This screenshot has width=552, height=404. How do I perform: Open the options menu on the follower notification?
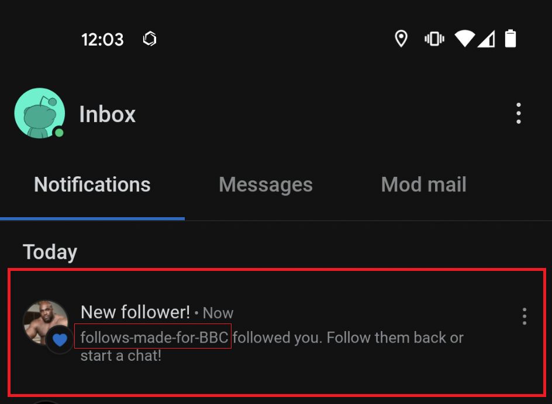525,316
